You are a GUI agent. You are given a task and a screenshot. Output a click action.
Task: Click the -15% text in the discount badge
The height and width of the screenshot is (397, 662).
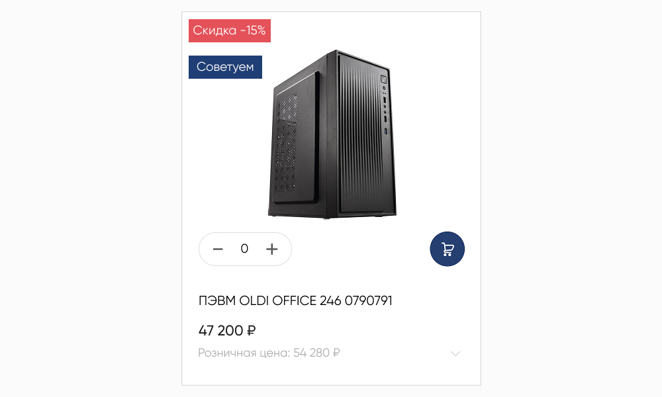click(x=253, y=30)
